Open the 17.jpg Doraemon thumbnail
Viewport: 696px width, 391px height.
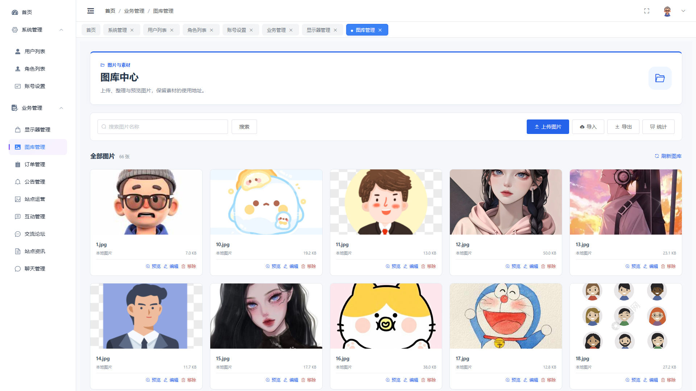click(x=506, y=316)
